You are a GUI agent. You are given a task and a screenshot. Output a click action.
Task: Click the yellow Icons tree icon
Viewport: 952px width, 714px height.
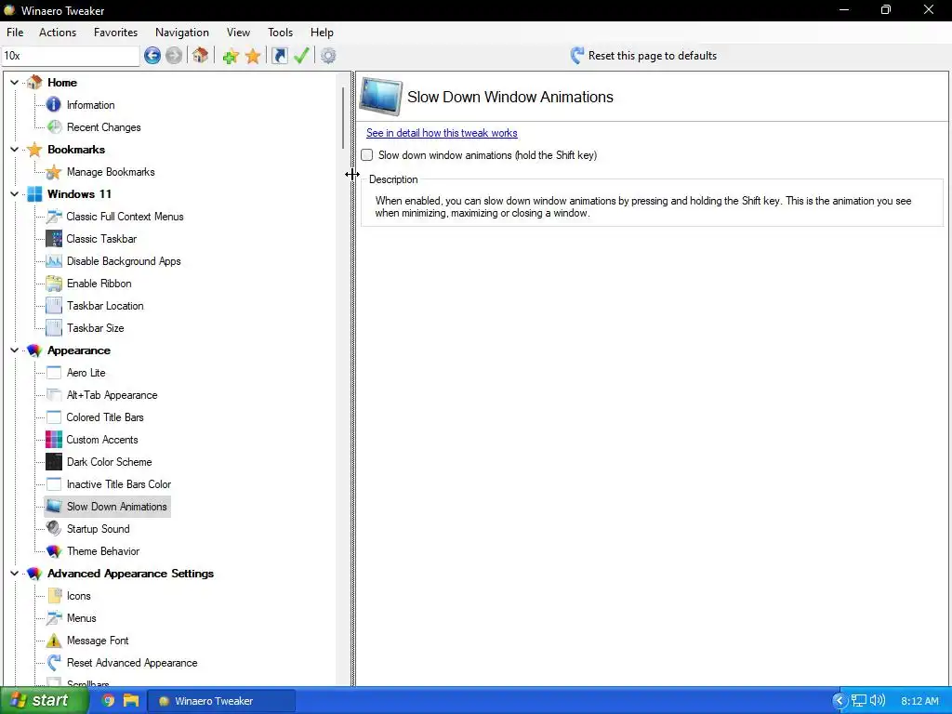point(53,596)
